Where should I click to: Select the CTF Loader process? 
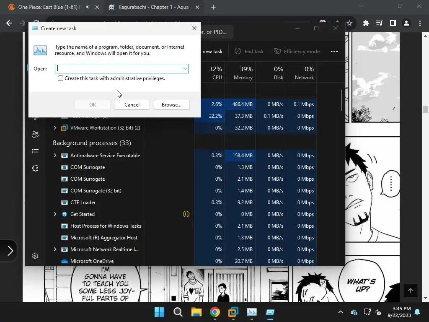pos(83,203)
